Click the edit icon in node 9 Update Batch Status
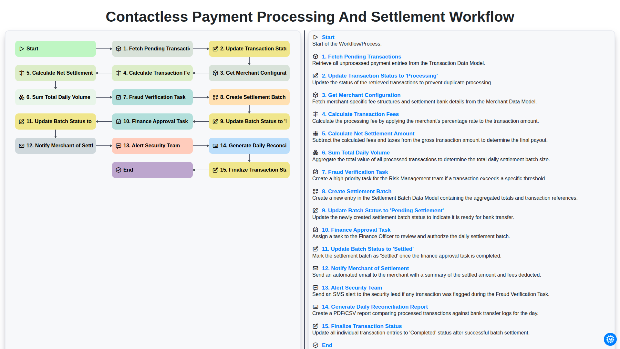The height and width of the screenshot is (349, 620). coord(215,122)
